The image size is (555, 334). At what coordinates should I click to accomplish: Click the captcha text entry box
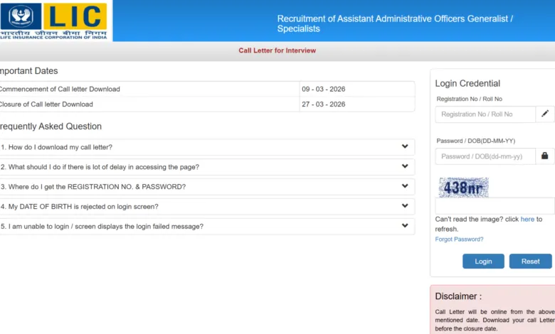coord(495,205)
